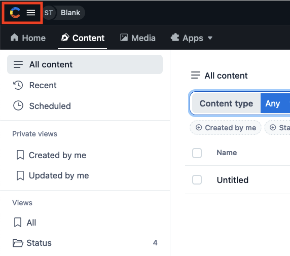Open the ST Blank space switcher
Screen dimensions: 290x256
click(64, 13)
